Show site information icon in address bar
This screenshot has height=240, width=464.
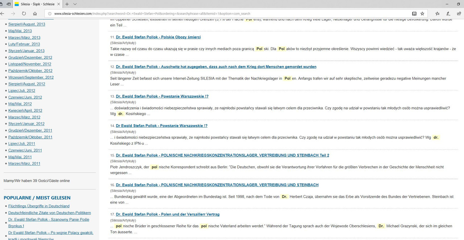pos(49,14)
